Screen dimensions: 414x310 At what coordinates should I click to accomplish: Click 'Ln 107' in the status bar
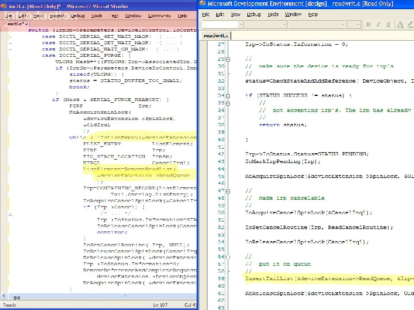point(160,305)
